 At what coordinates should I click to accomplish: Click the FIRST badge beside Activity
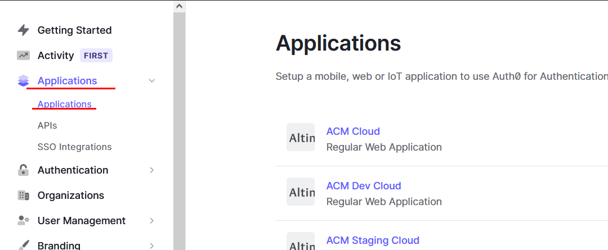tap(96, 56)
